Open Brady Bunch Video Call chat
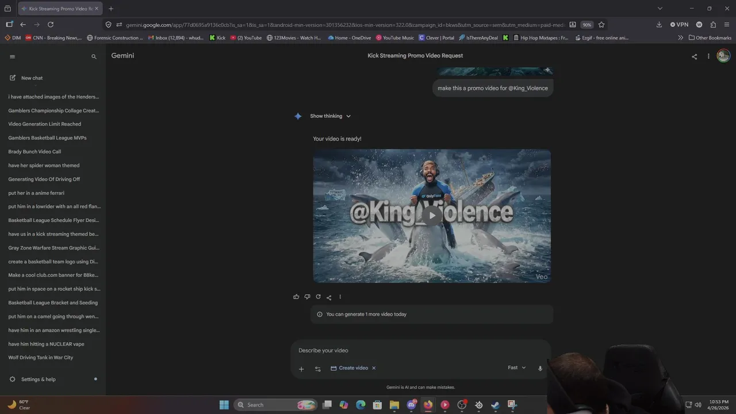This screenshot has width=736, height=414. (x=34, y=152)
